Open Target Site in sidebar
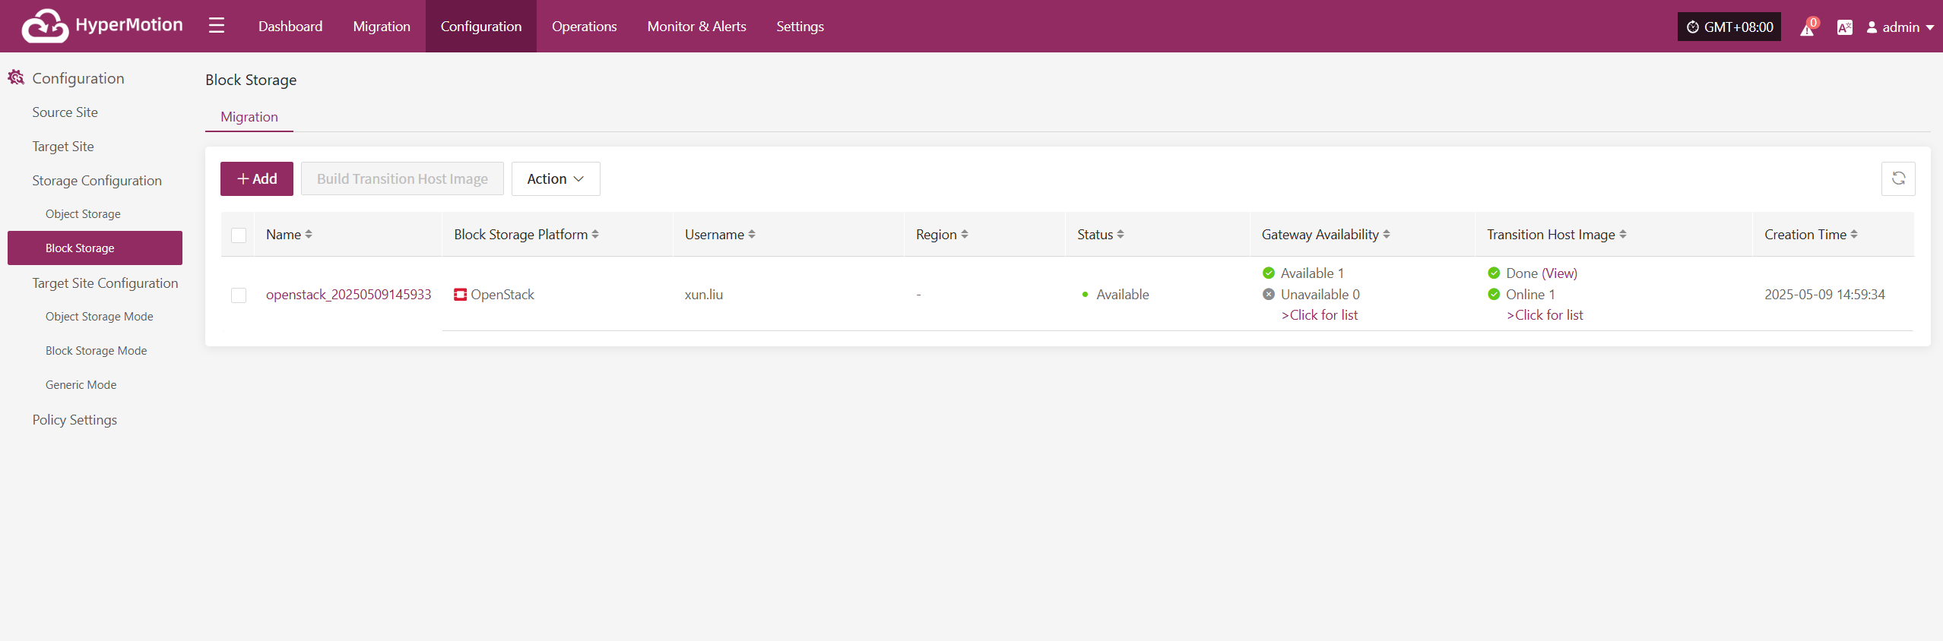1943x641 pixels. 63,147
